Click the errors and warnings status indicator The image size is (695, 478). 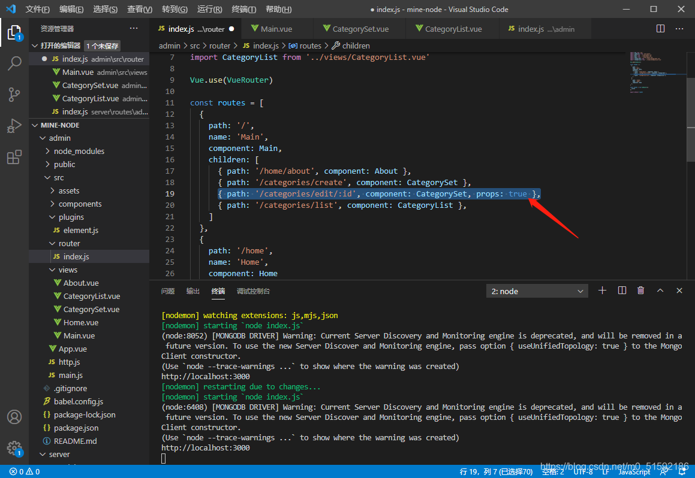(25, 471)
